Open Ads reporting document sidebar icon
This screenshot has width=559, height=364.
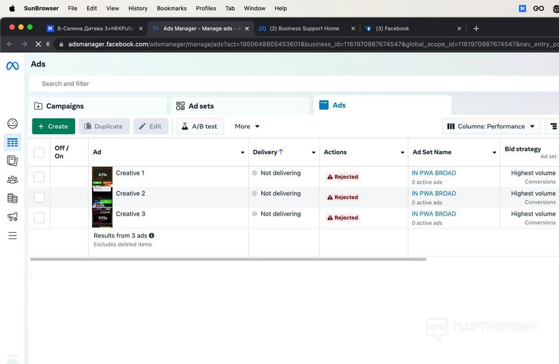(12, 161)
